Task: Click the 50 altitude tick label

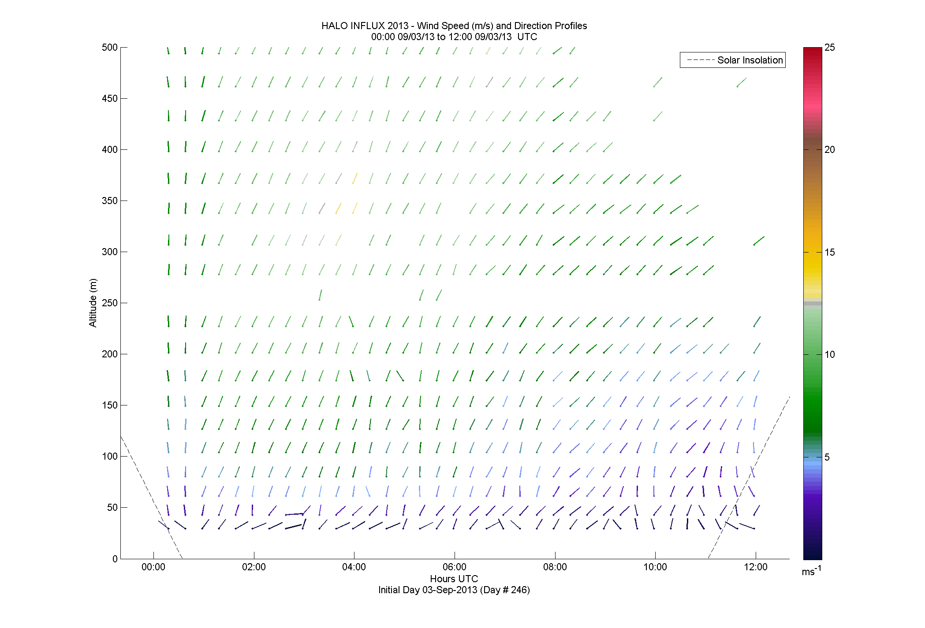Action: 112,507
